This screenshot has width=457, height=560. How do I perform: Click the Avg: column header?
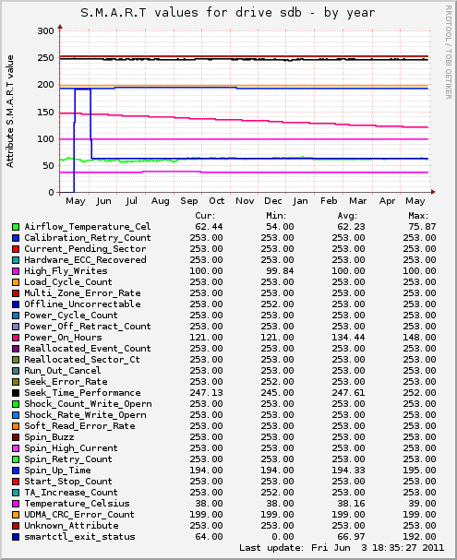click(x=347, y=216)
